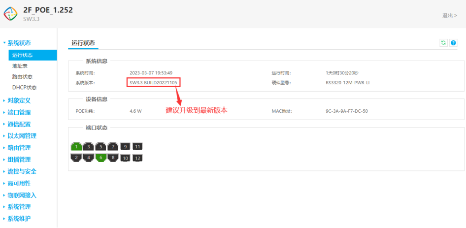Click POE power value 4.6 W
The height and width of the screenshot is (228, 466).
coord(135,111)
